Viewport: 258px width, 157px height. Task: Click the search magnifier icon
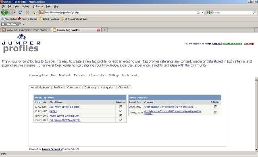[254, 13]
